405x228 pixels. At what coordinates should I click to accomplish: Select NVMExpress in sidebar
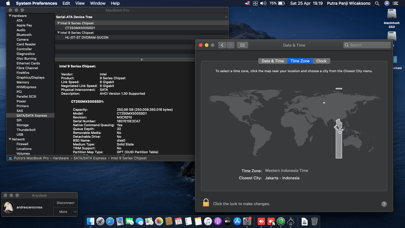(x=26, y=87)
